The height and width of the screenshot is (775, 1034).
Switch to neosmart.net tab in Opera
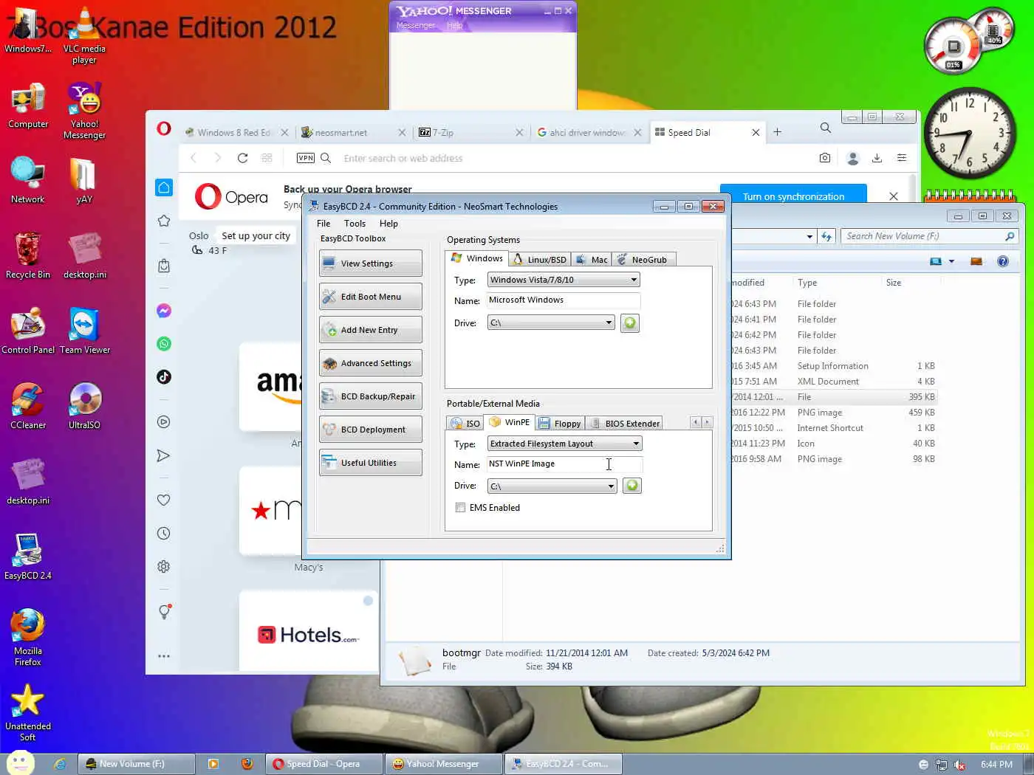point(354,133)
